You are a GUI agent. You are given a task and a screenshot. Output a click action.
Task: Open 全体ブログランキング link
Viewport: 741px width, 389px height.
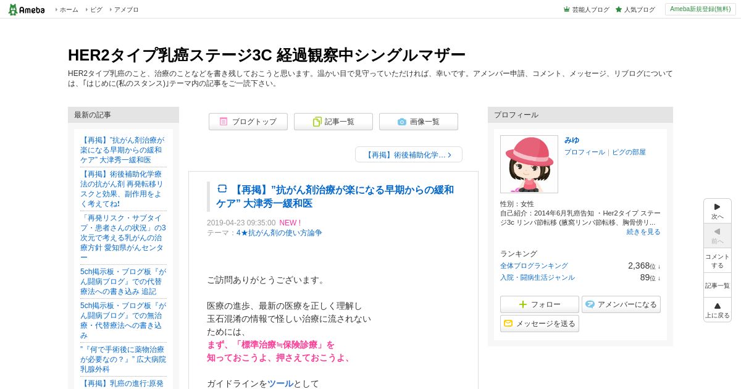[534, 266]
